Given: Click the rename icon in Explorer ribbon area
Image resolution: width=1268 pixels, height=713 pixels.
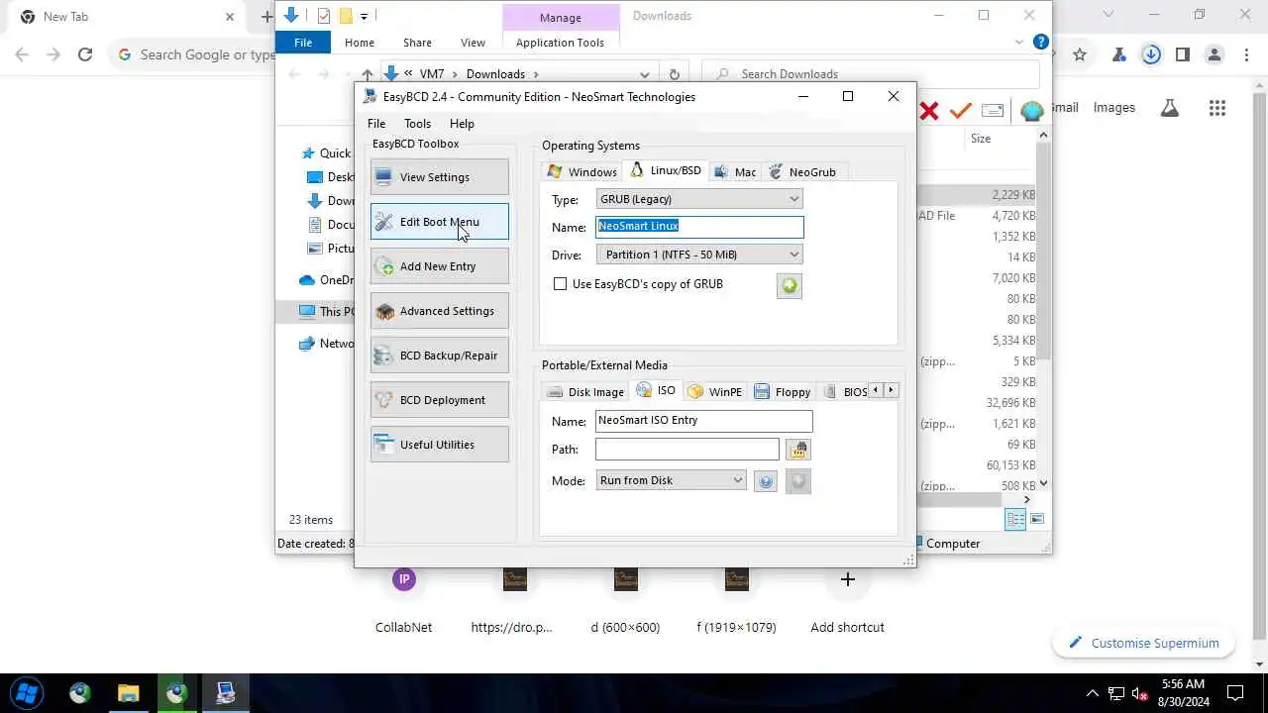Looking at the screenshot, I should click(x=993, y=111).
